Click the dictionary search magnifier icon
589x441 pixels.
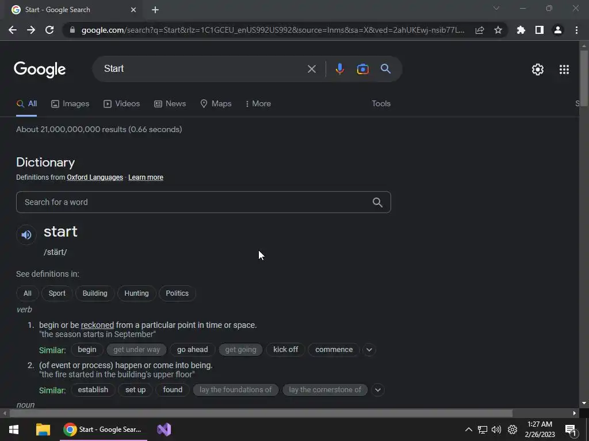click(x=377, y=203)
